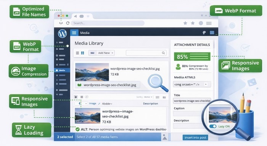This screenshot has width=267, height=146.
Task: Reload the page with the refresh icon
Action: coord(68,23)
